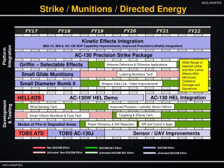This screenshot has width=224, height=168.
Task: Click the FY22 column header
Action: click(x=194, y=31)
